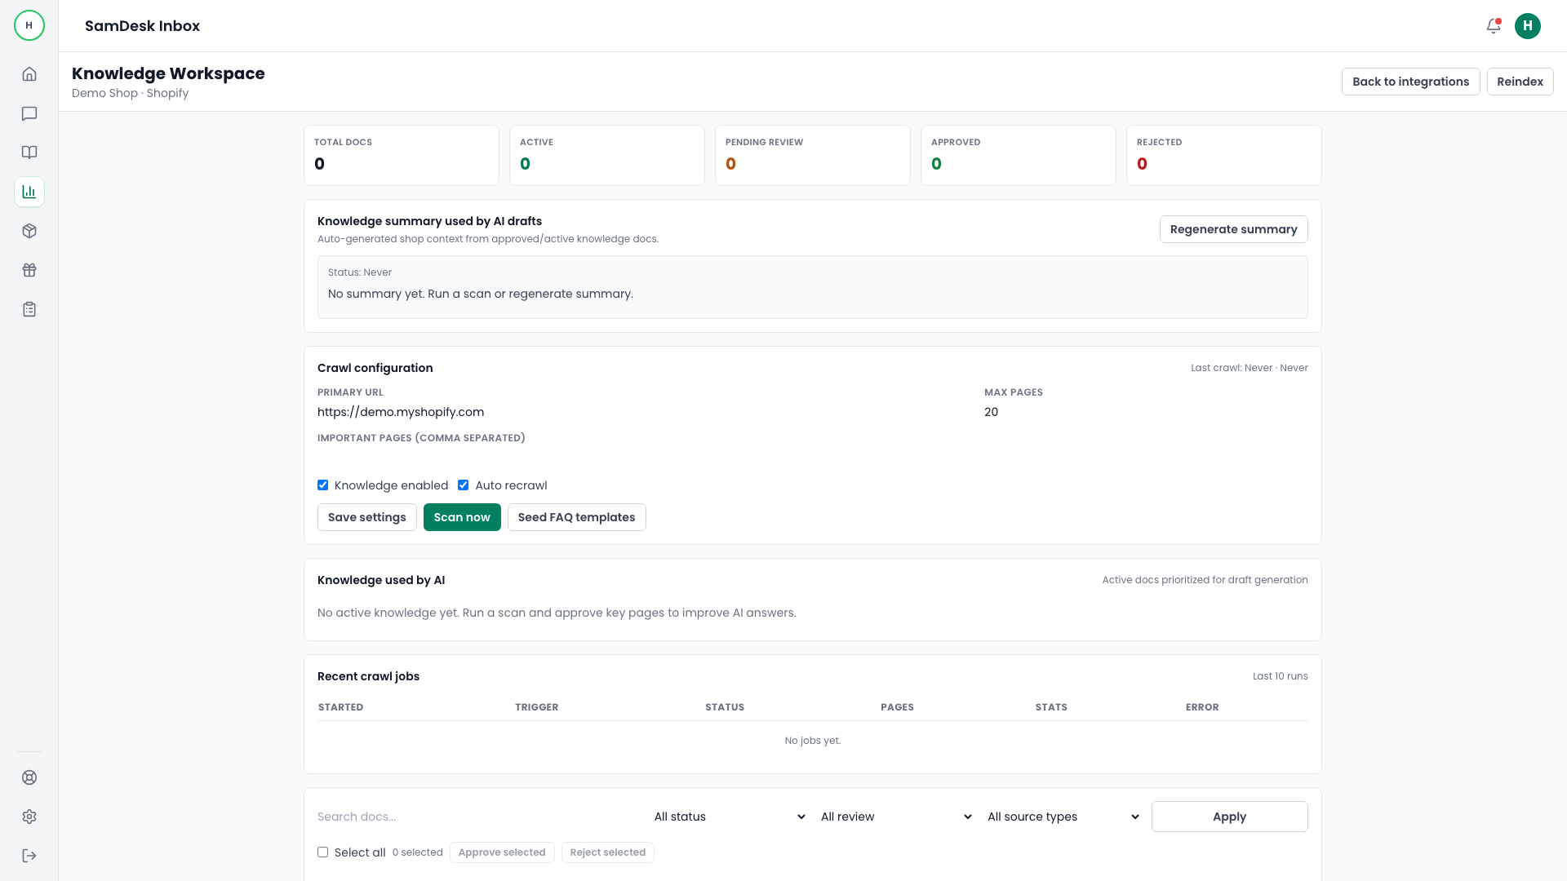This screenshot has width=1567, height=881.
Task: Expand the All status dropdown
Action: [729, 817]
